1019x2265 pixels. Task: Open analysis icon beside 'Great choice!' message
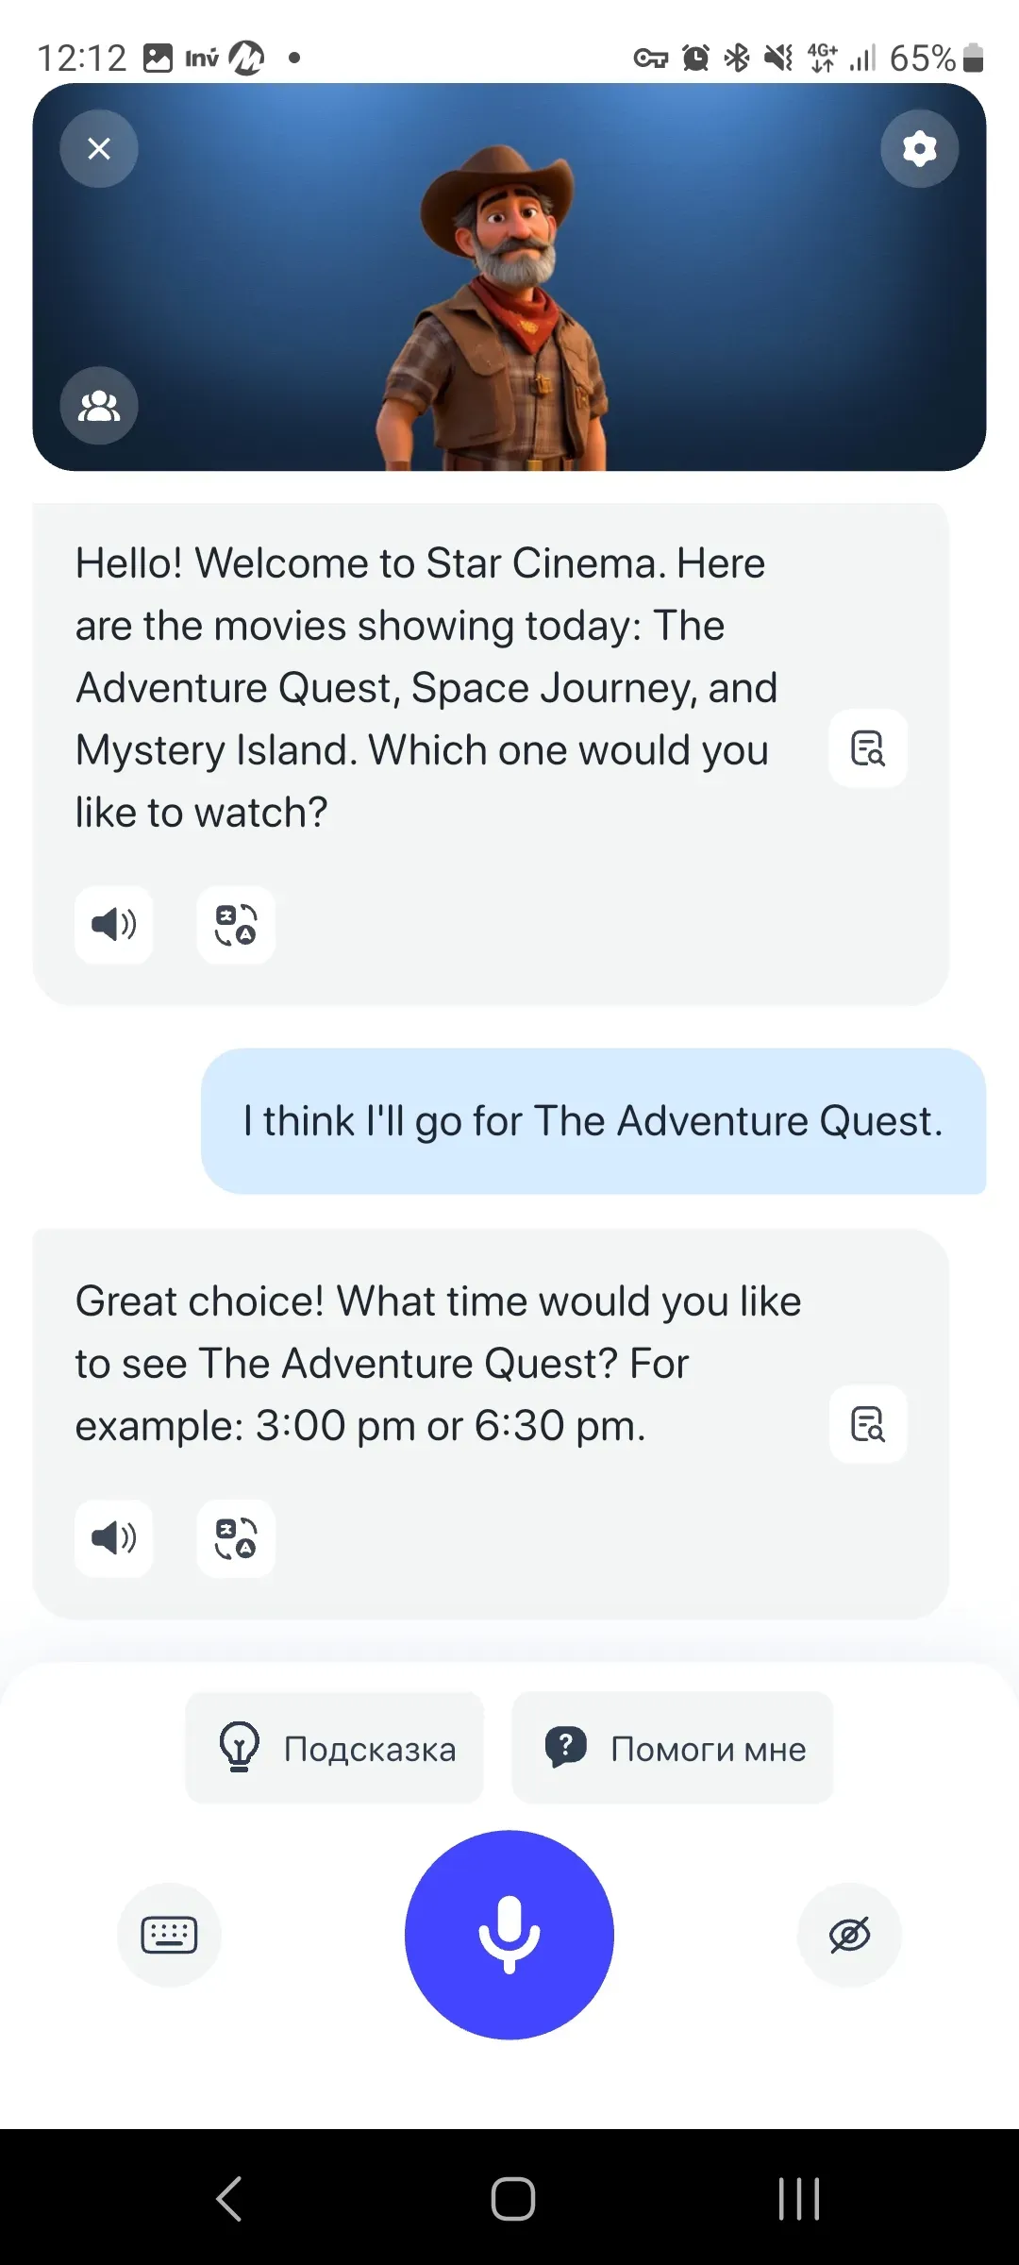(868, 1424)
